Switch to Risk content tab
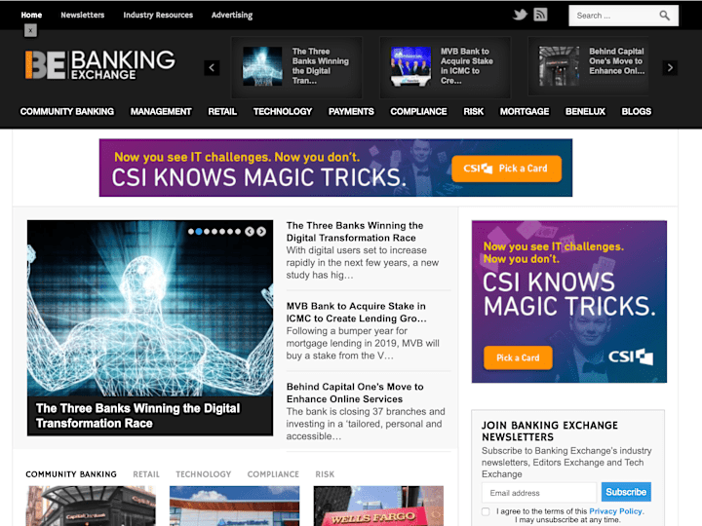 pos(325,474)
